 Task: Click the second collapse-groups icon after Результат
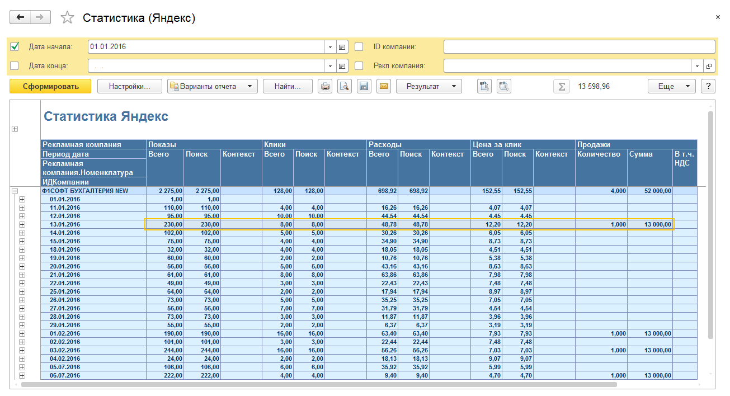coord(504,86)
